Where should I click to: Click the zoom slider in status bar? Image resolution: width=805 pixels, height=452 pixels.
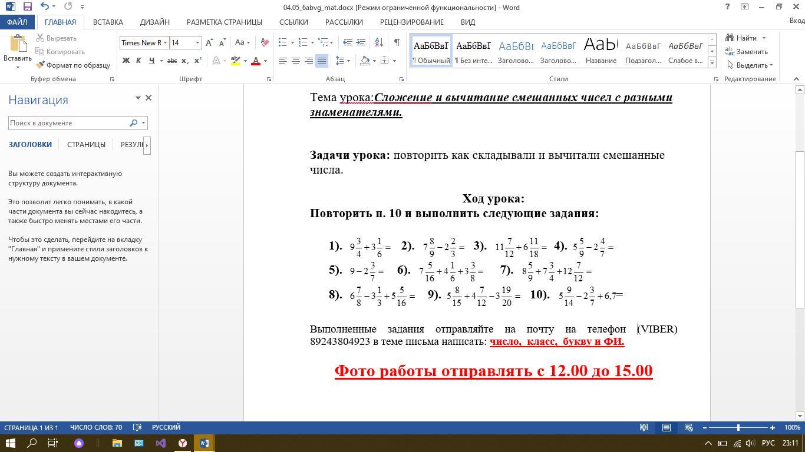[x=738, y=427]
